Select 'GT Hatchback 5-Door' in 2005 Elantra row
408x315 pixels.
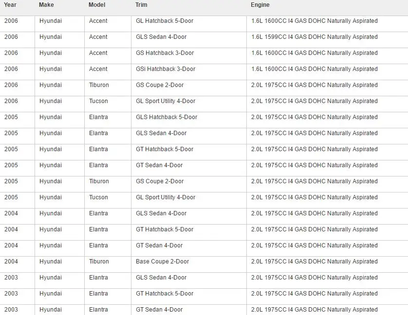pos(165,149)
